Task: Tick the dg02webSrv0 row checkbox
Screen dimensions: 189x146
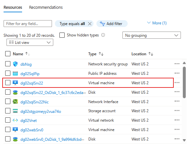Action: [8, 129]
